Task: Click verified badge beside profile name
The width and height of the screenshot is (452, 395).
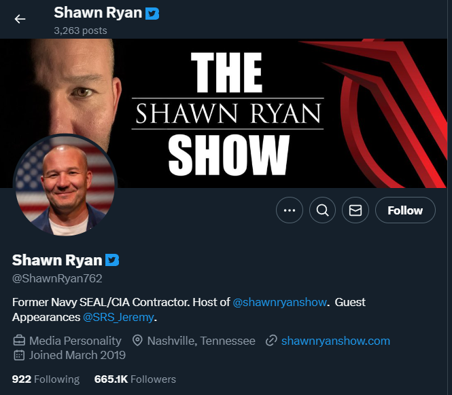Action: [112, 260]
